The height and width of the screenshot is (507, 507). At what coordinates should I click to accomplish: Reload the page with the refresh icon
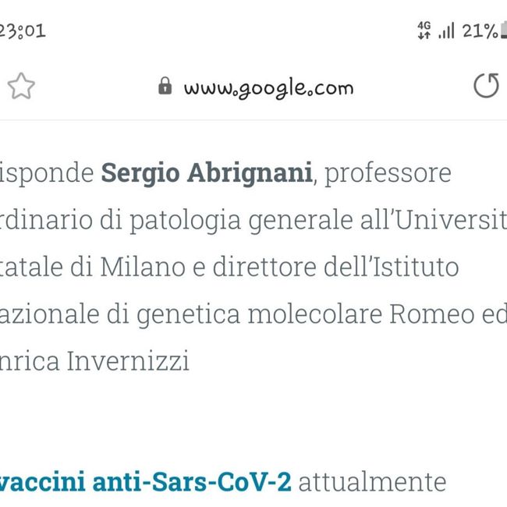click(x=486, y=86)
